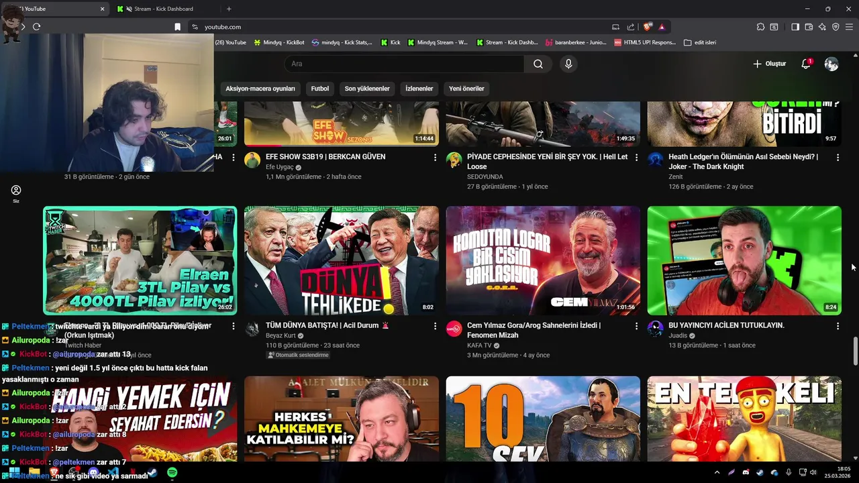
Task: Select the Son yüklenenler filter chip
Action: pos(367,89)
